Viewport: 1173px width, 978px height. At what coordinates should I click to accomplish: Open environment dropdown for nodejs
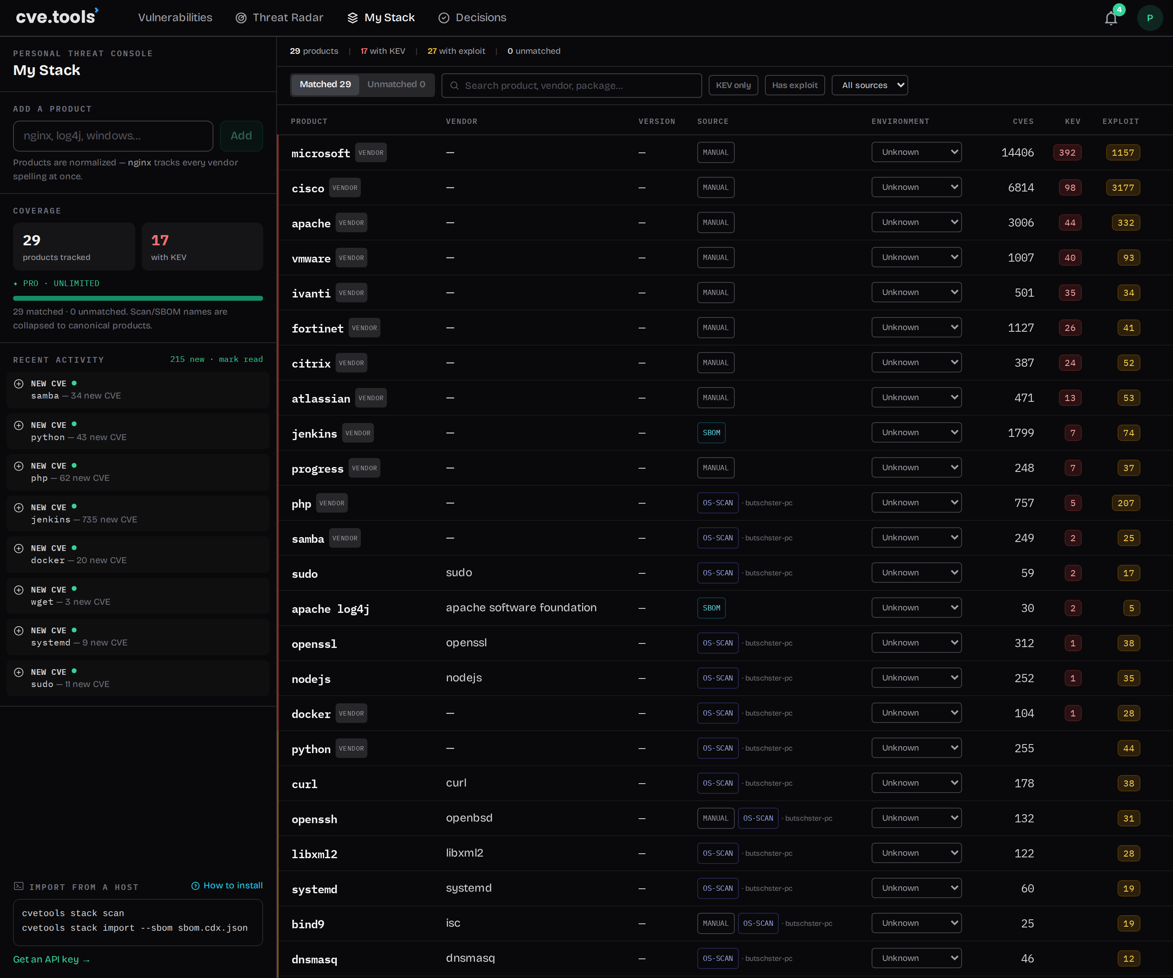[916, 678]
